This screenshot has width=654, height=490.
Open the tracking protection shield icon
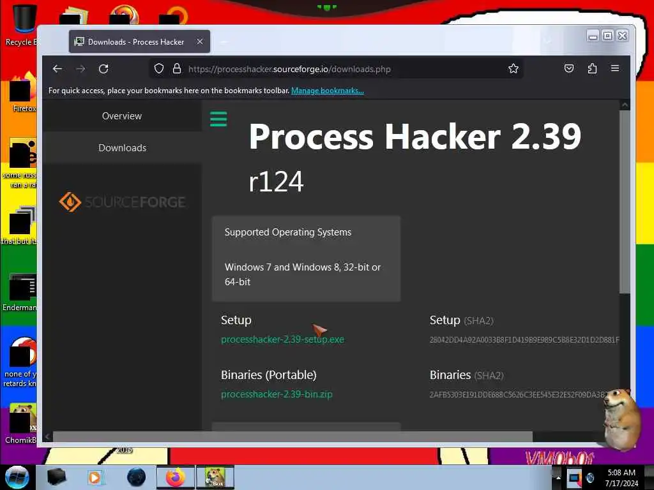(158, 69)
